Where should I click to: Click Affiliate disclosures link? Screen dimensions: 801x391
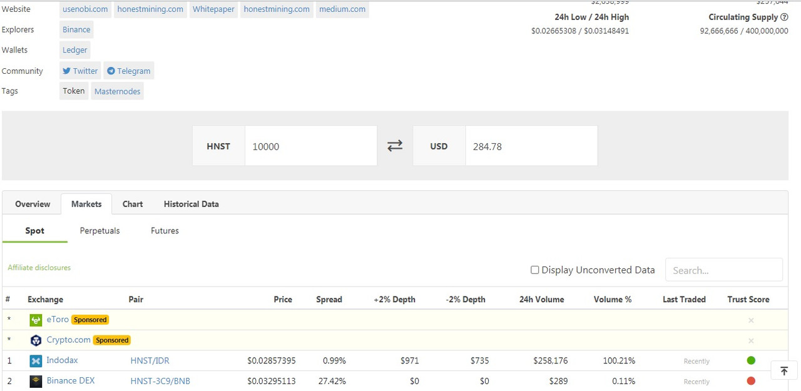click(x=39, y=268)
